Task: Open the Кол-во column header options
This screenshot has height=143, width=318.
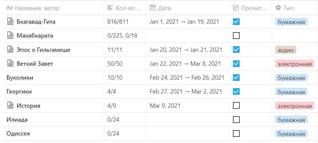Action: (x=125, y=8)
